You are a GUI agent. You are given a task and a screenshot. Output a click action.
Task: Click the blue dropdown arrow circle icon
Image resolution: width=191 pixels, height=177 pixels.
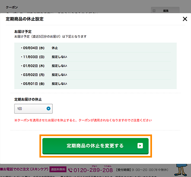pyautogui.click(x=48, y=109)
